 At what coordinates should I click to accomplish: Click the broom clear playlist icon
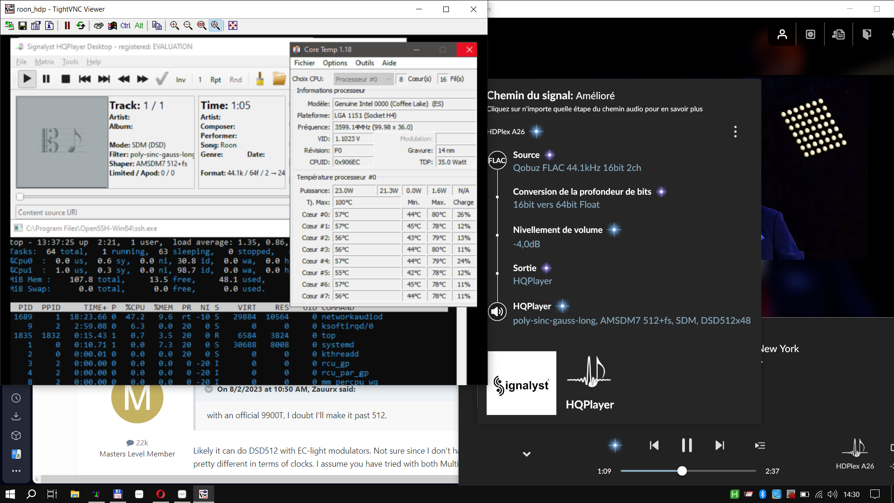[260, 79]
